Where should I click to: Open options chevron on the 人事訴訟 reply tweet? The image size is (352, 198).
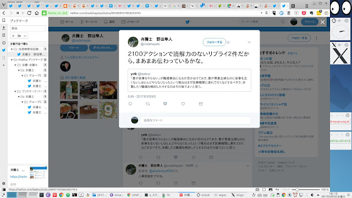(248, 166)
